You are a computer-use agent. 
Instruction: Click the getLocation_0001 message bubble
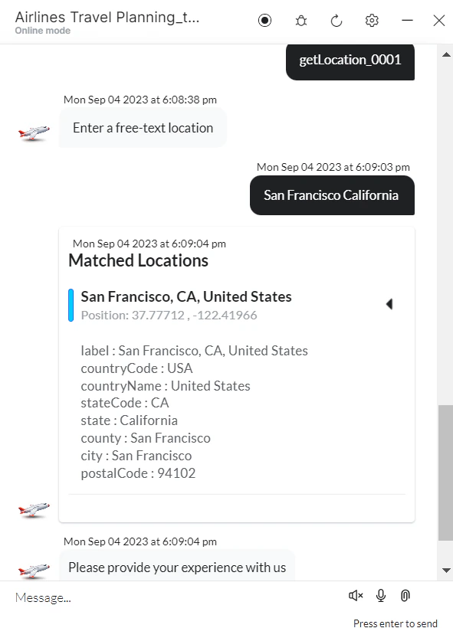click(x=350, y=60)
